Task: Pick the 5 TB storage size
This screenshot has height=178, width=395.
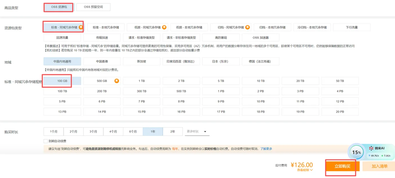Action: point(221,81)
